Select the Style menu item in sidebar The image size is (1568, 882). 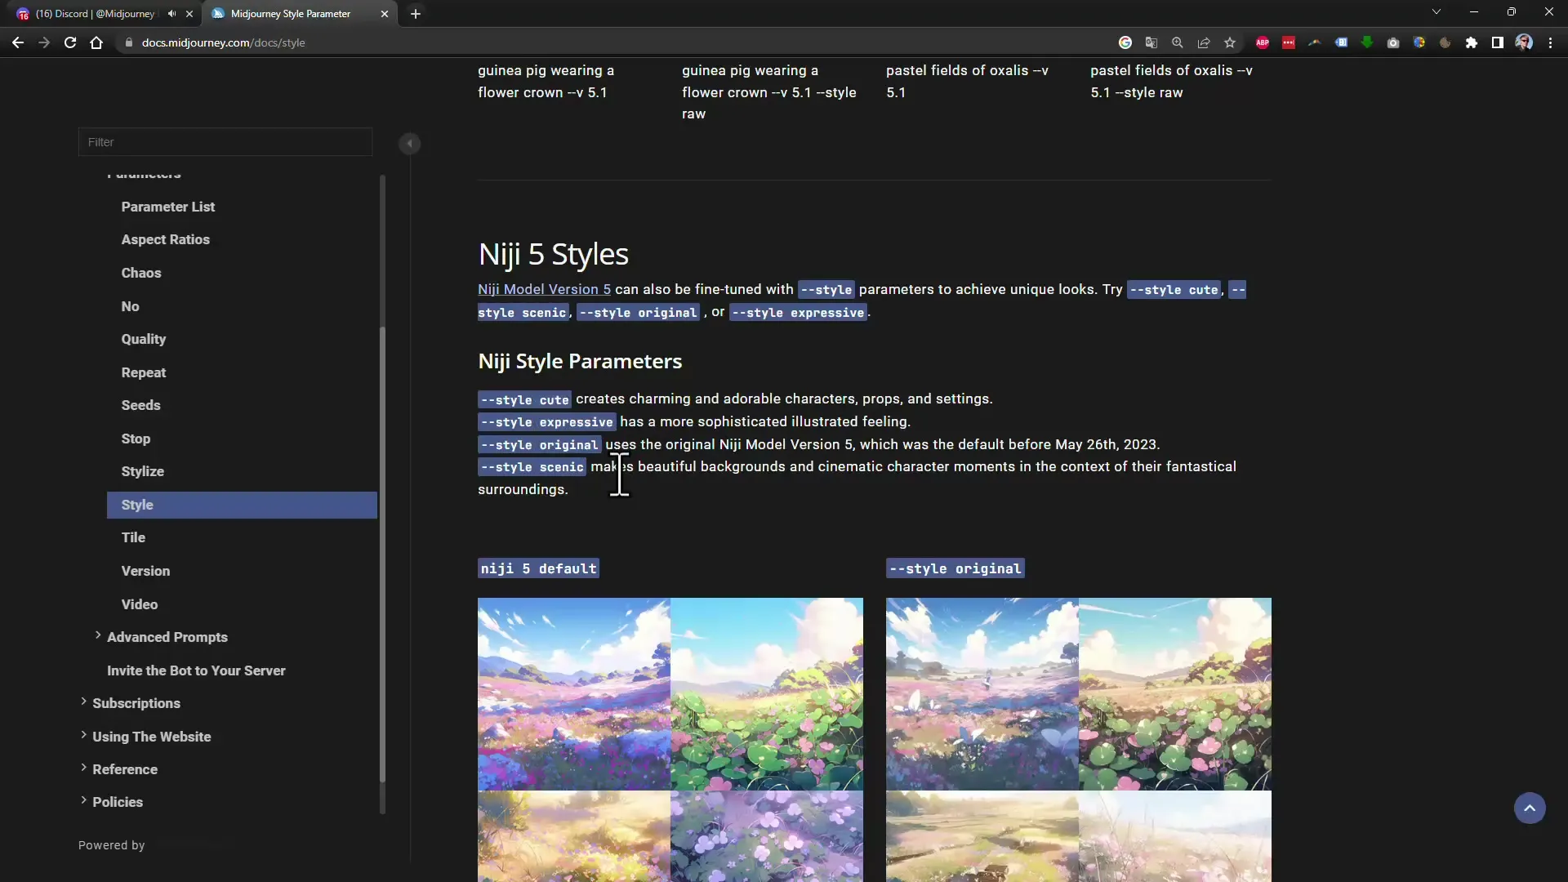pos(136,504)
